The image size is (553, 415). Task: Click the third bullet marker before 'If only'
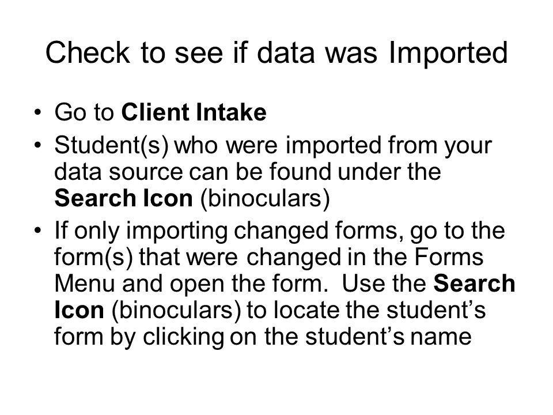click(x=37, y=231)
